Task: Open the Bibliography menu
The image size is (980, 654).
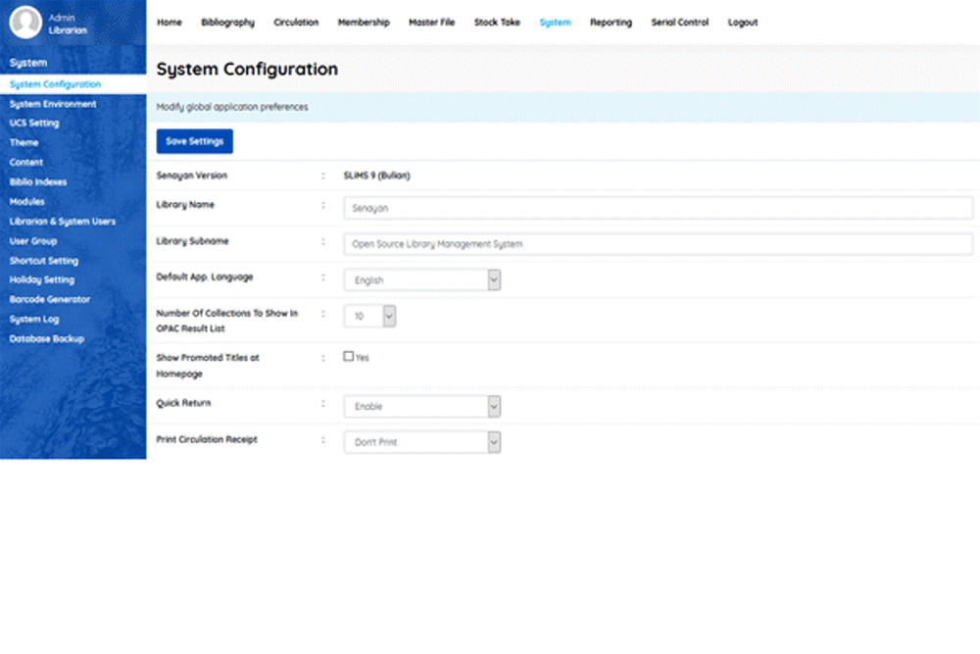Action: click(227, 22)
